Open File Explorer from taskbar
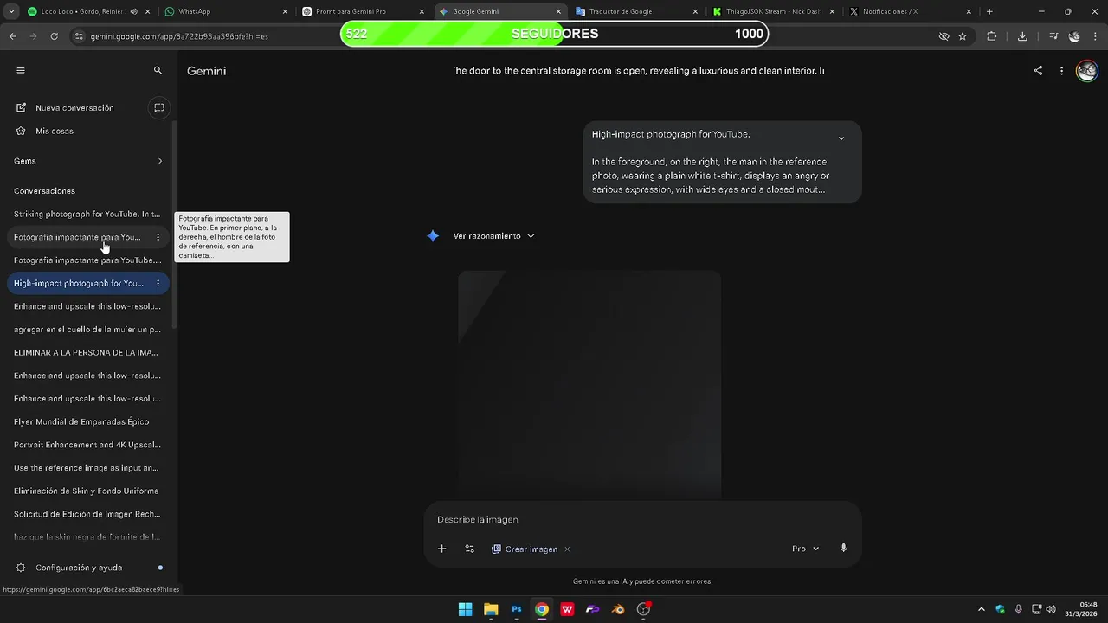 tap(491, 610)
